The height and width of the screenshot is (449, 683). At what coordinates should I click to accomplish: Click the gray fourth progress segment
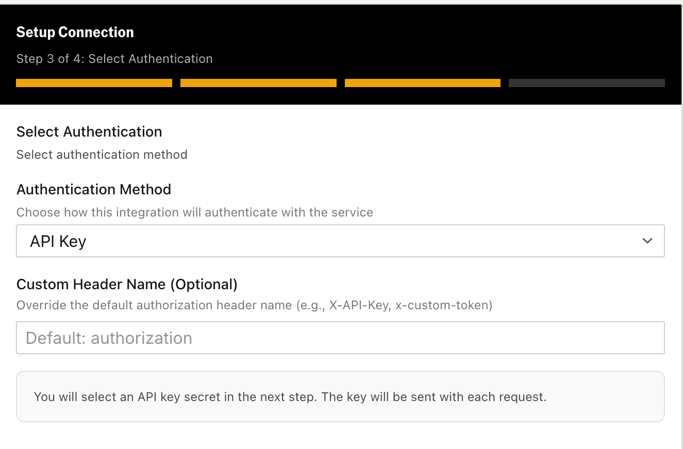(x=586, y=83)
